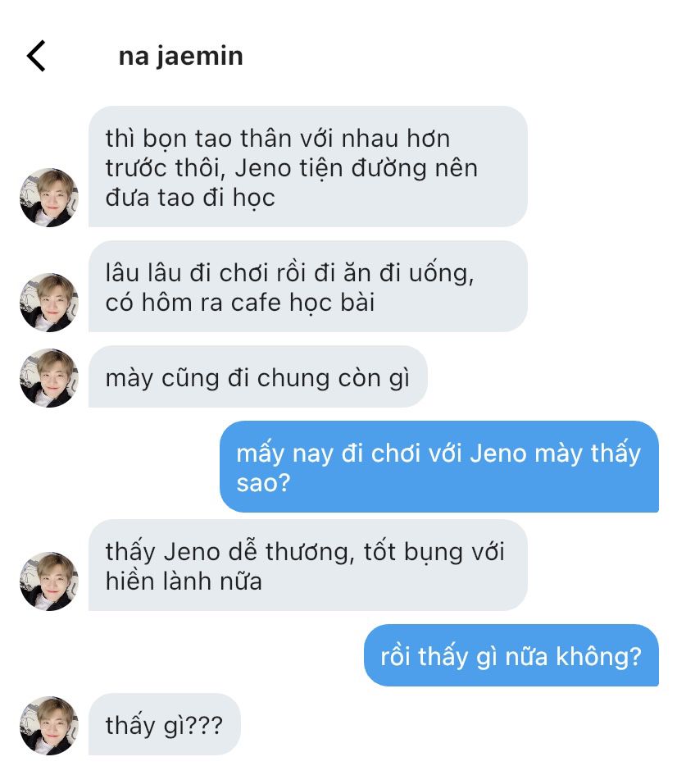Select message 'lâu lâu đi chơi rồi đi ăn'
The height and width of the screenshot is (766, 677).
308,286
